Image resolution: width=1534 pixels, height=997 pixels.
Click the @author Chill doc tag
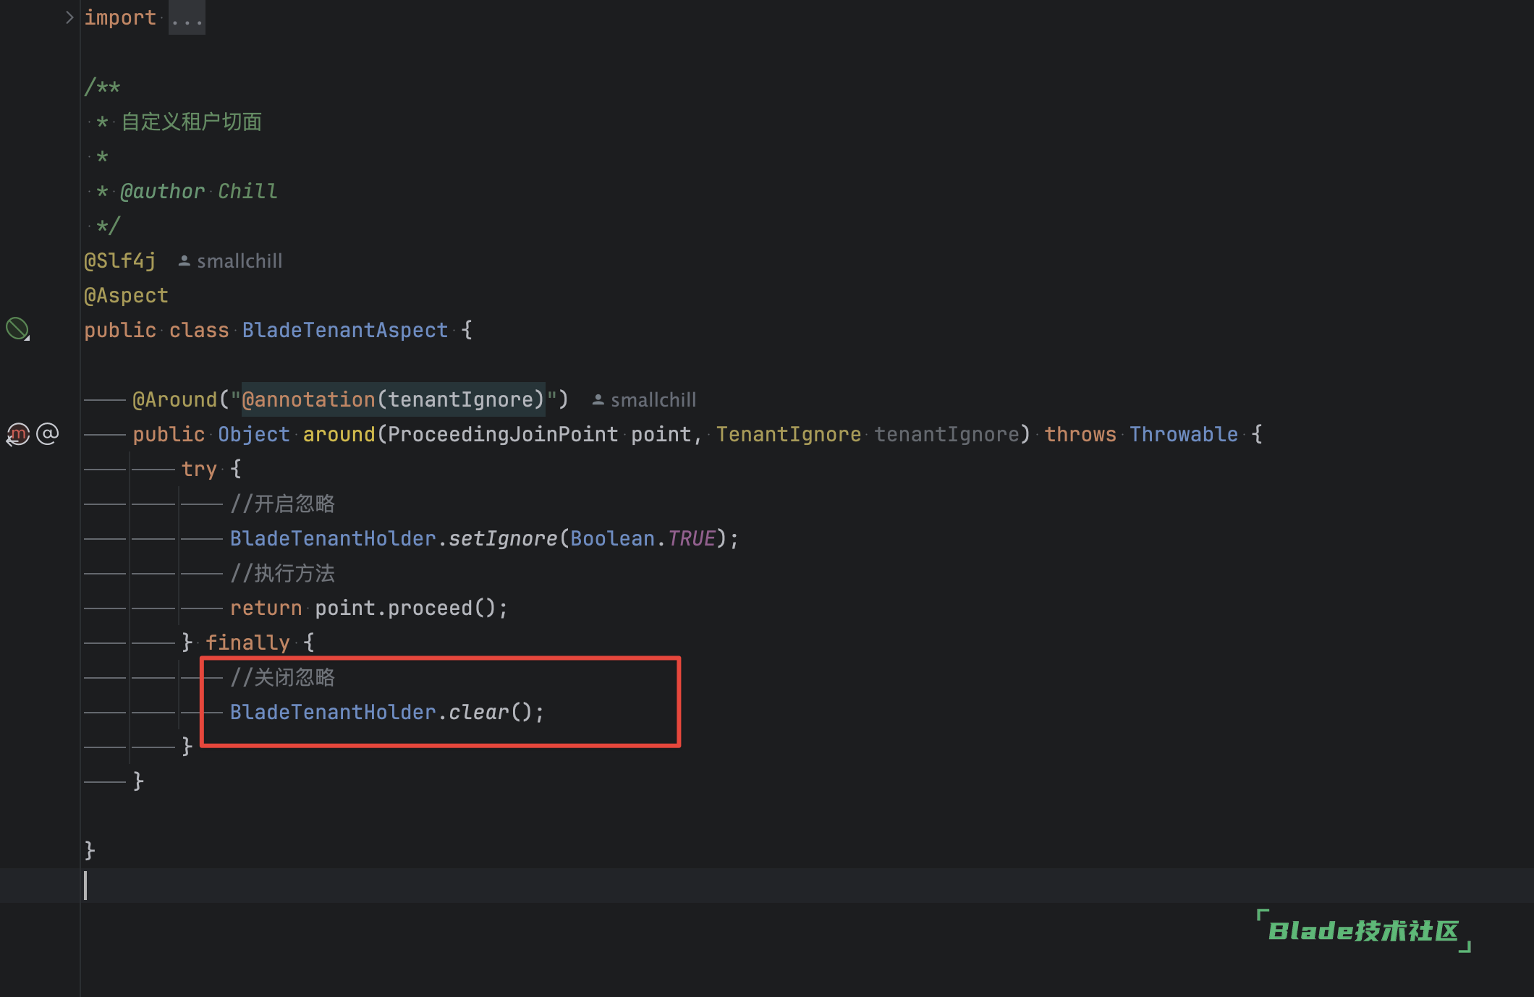click(x=198, y=191)
